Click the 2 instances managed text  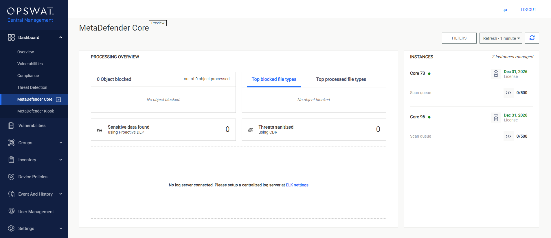[513, 57]
